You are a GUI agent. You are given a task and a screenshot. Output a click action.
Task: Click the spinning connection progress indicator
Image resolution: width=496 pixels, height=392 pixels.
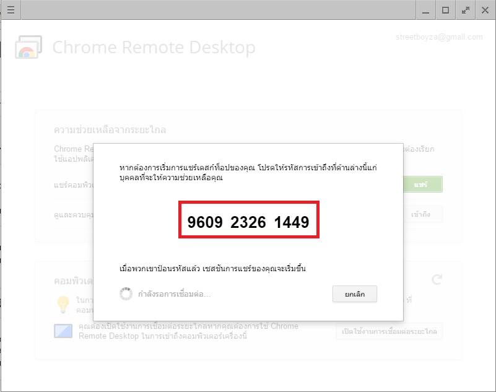pyautogui.click(x=126, y=294)
